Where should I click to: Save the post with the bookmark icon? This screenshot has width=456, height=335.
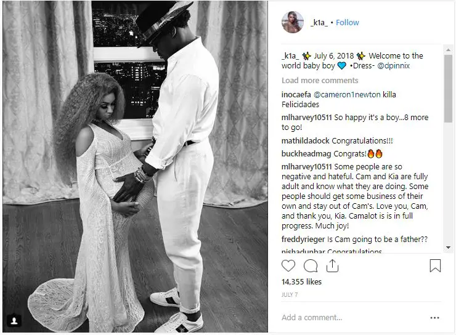tap(435, 265)
